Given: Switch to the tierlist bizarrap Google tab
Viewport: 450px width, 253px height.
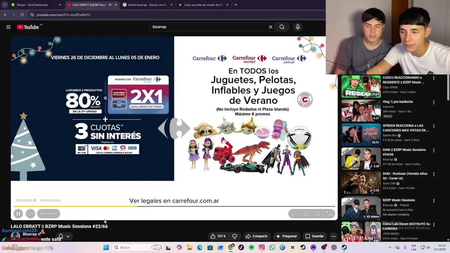Looking at the screenshot, I should coord(148,5).
